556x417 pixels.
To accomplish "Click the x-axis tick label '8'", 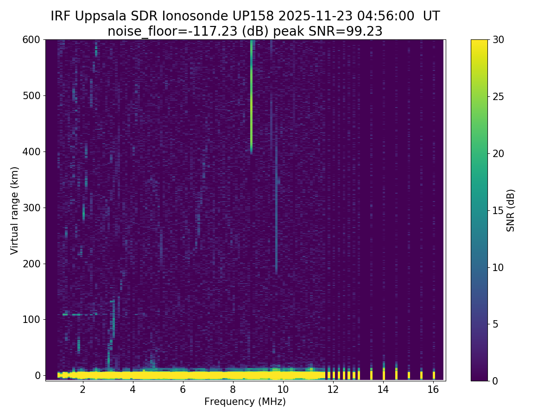I will click(233, 389).
